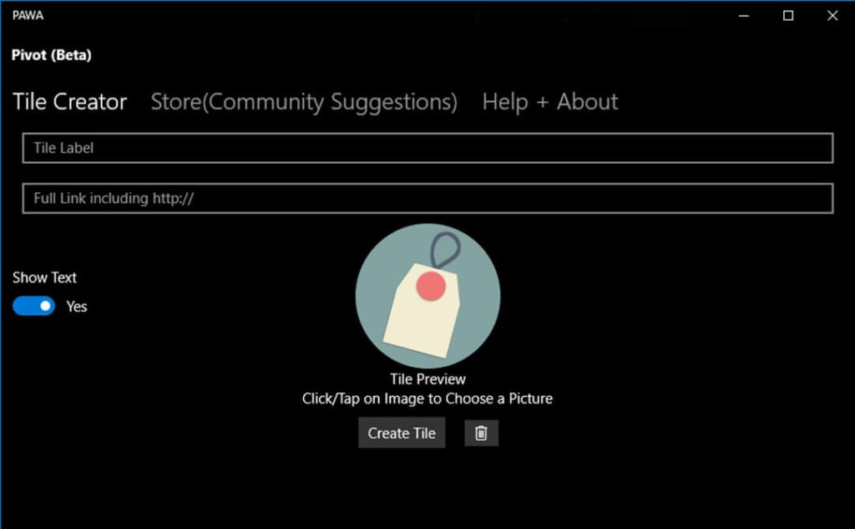Click the Show Text label
This screenshot has width=855, height=529.
coord(44,277)
